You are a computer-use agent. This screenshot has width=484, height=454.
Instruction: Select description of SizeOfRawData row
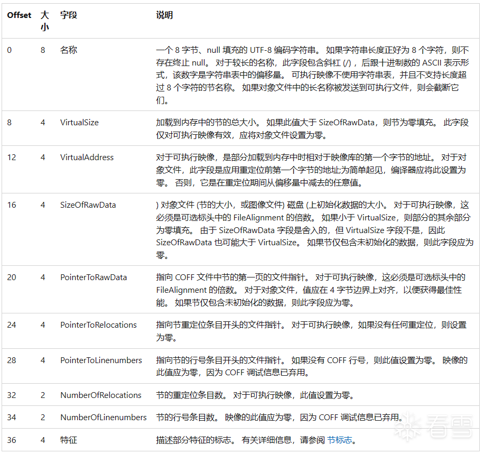click(x=314, y=230)
